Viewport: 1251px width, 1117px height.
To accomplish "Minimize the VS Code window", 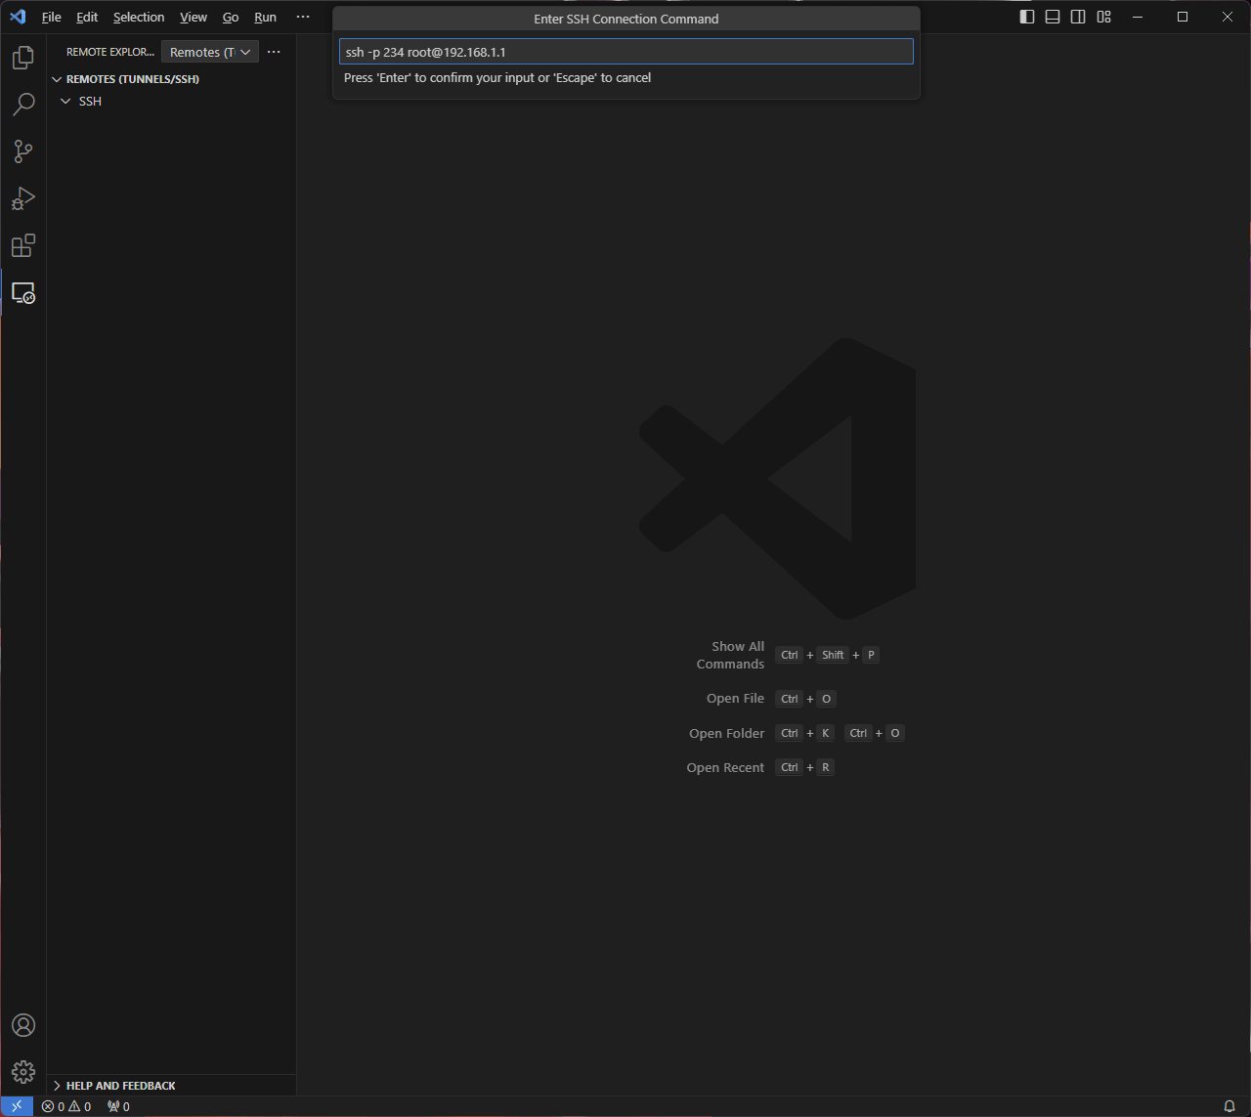I will [x=1138, y=17].
